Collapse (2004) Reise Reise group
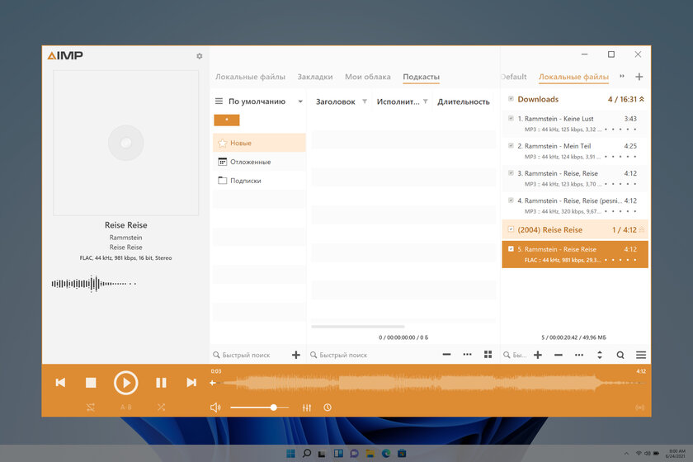The height and width of the screenshot is (462, 693). coord(642,230)
